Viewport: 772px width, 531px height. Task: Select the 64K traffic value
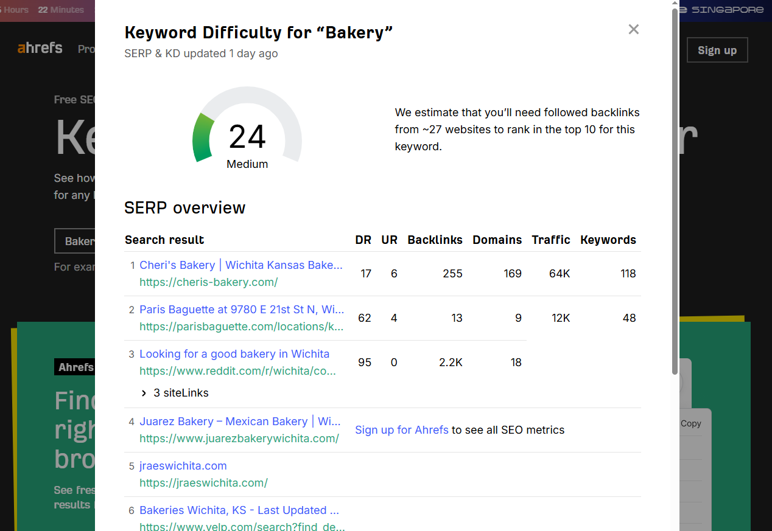[560, 274]
